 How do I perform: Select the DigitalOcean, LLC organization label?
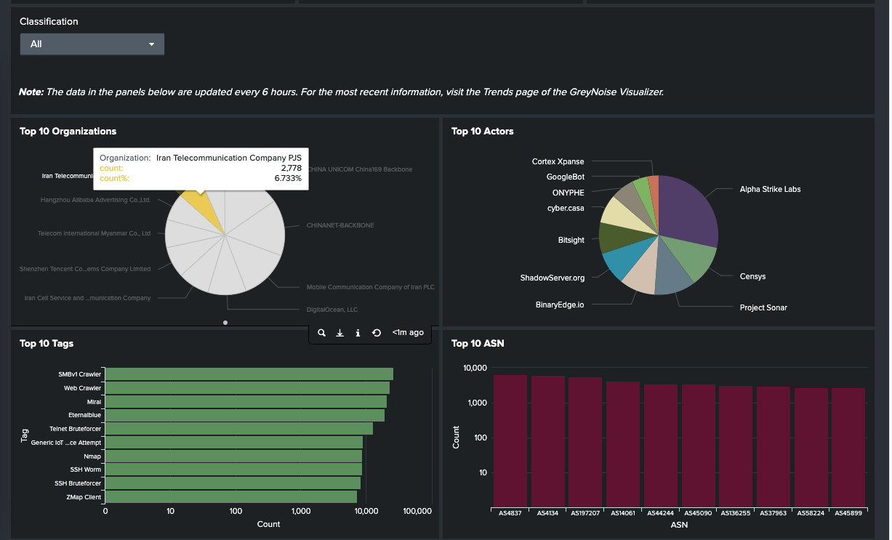pos(332,310)
